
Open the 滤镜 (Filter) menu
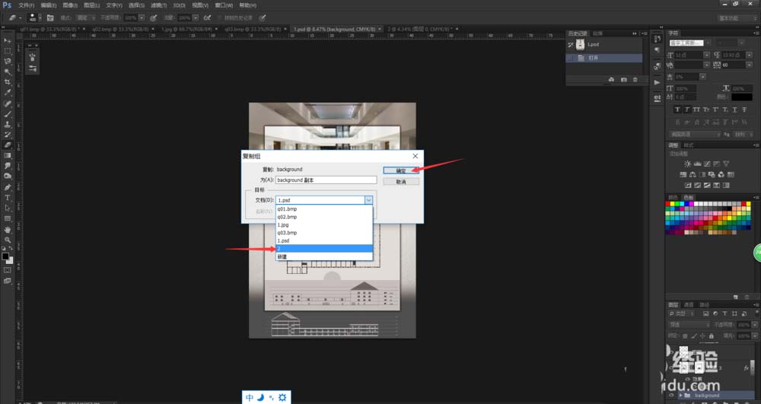click(x=158, y=5)
